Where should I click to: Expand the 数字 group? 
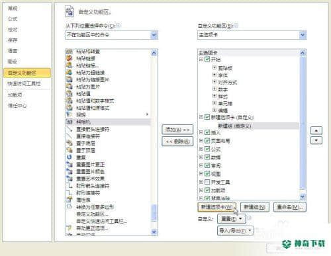pos(214,89)
